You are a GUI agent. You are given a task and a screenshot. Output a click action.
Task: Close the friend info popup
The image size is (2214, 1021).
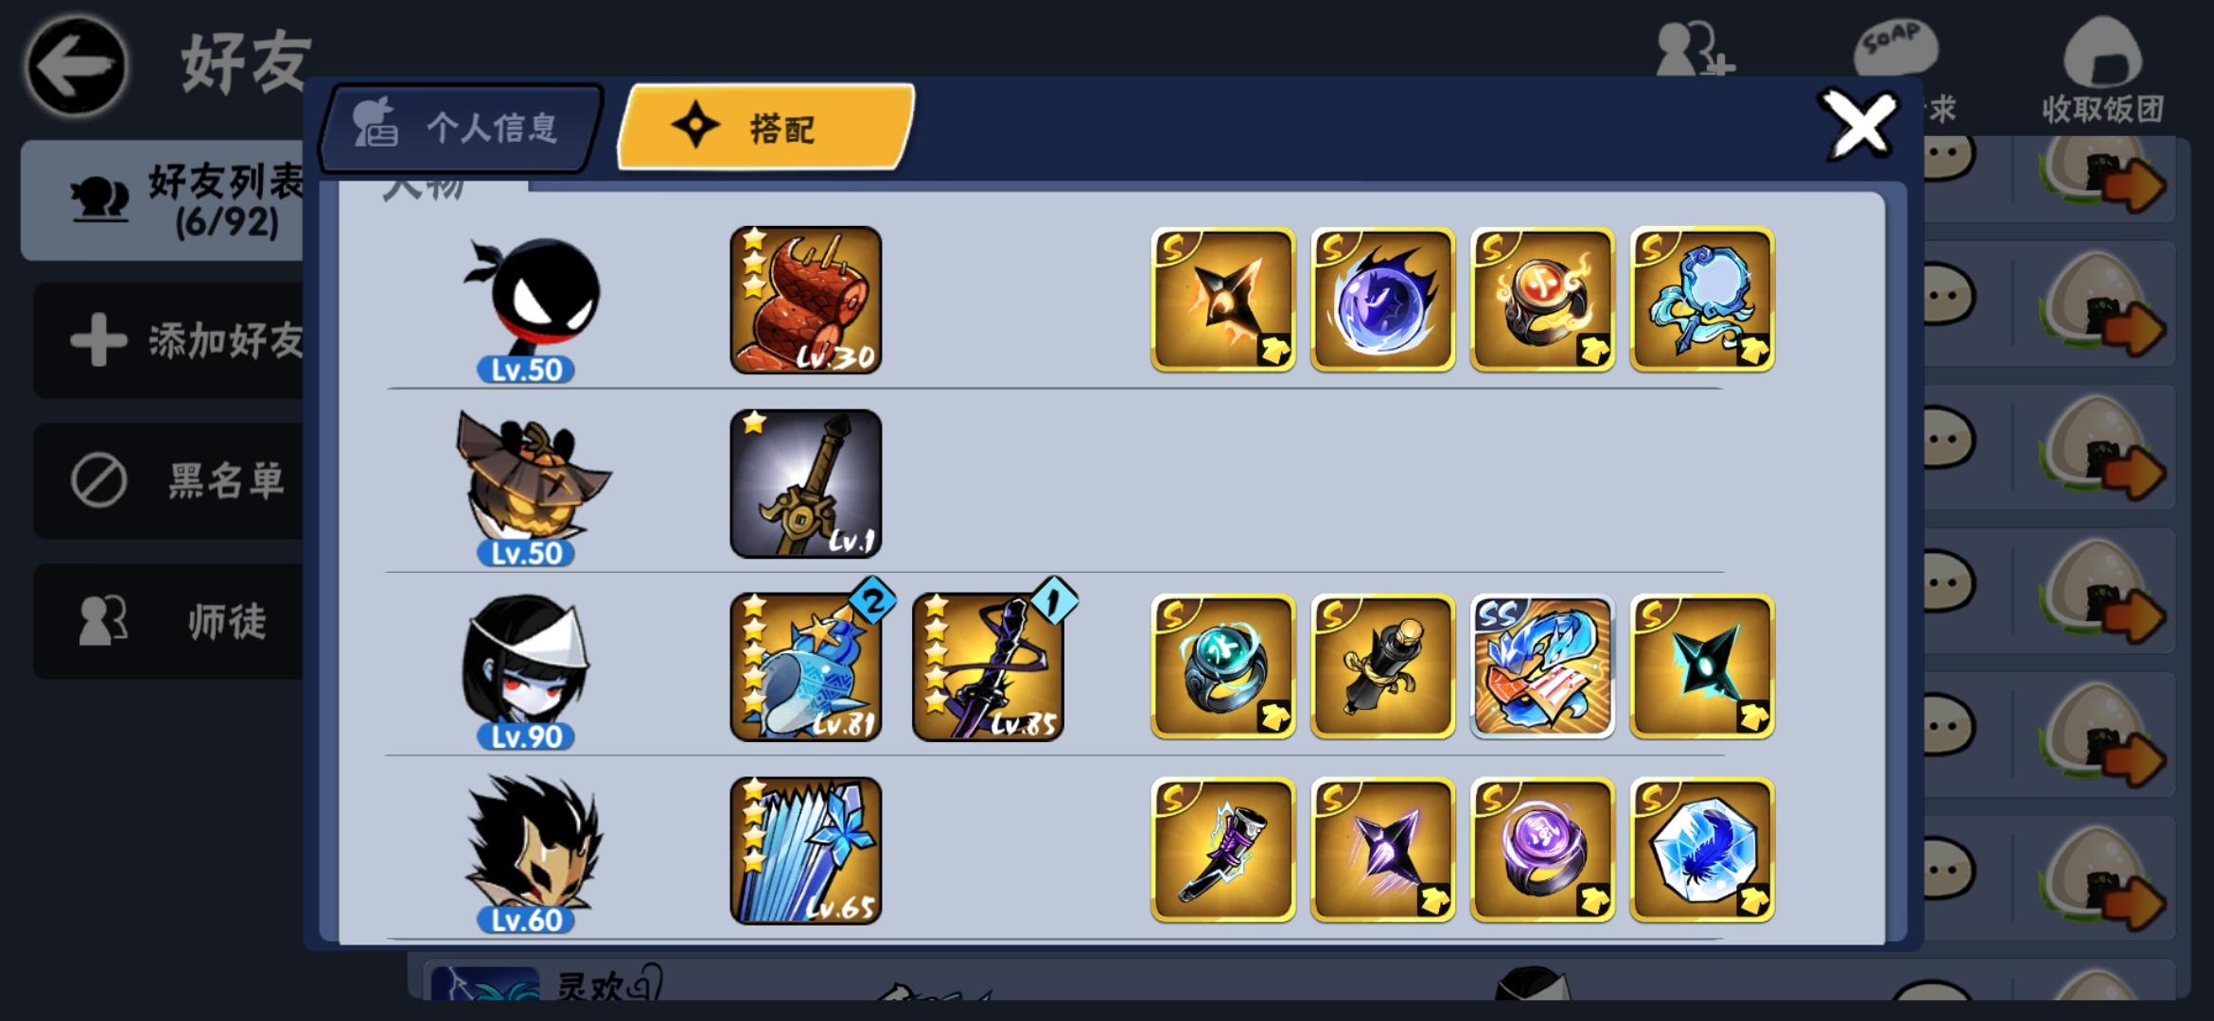pos(1860,126)
